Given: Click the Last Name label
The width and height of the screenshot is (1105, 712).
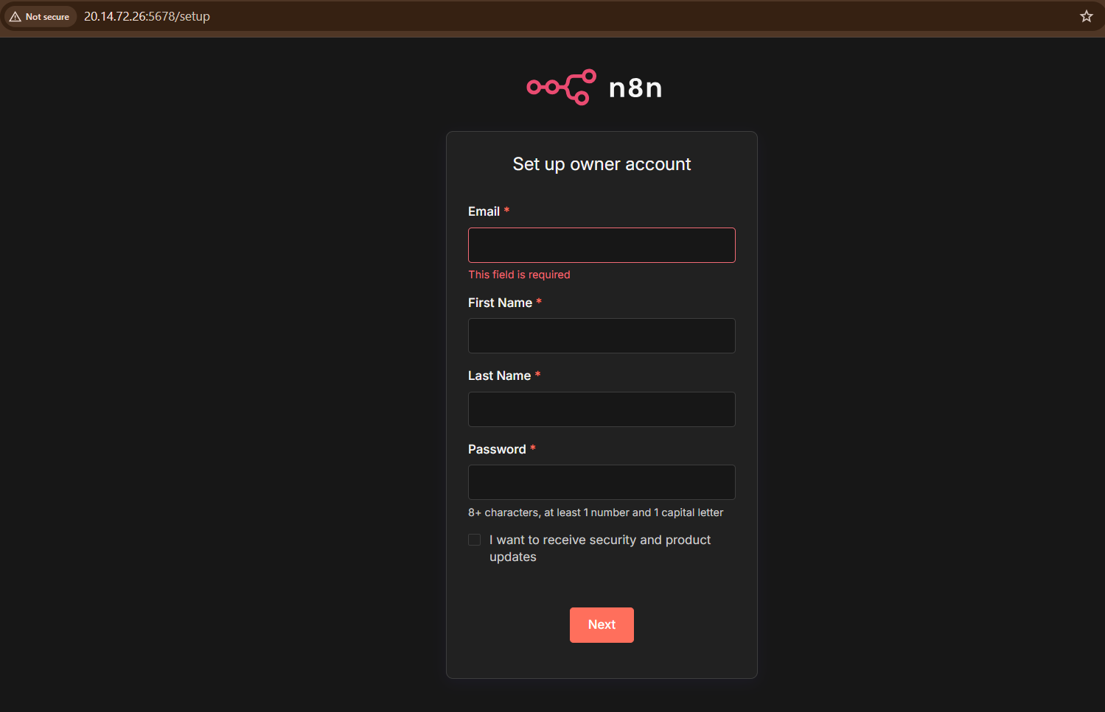Looking at the screenshot, I should (x=499, y=376).
